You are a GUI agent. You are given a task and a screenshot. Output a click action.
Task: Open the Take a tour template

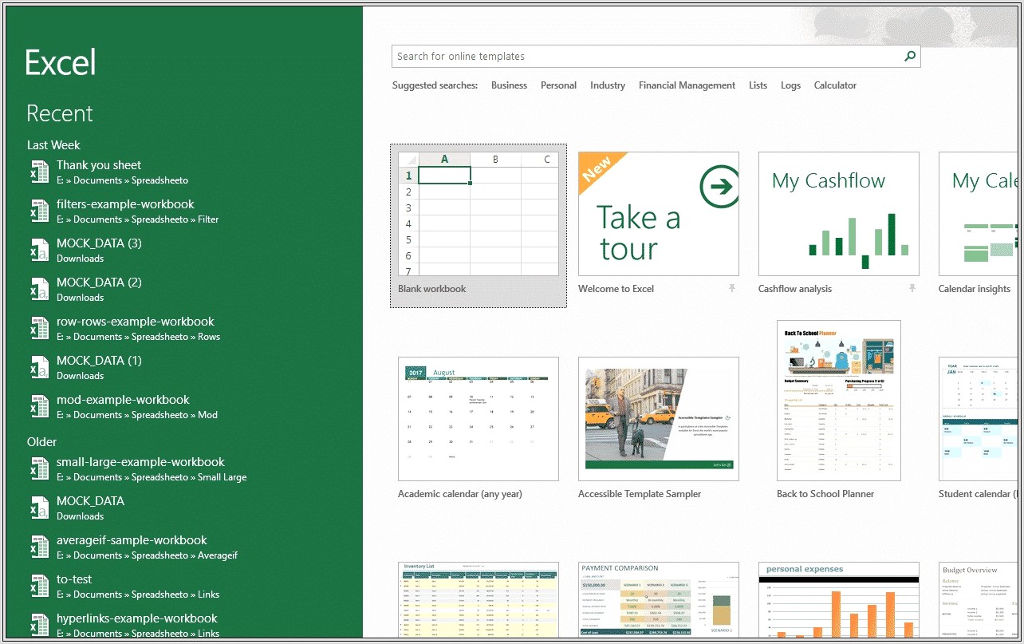click(659, 214)
